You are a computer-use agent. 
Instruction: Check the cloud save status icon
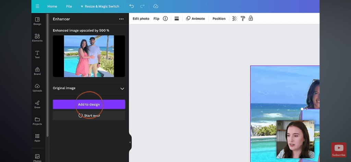156,6
